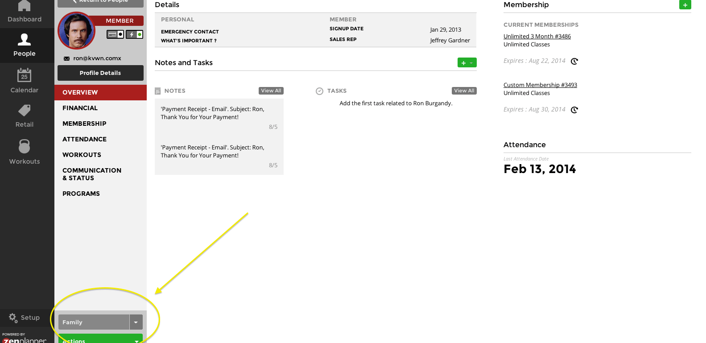Open Workouts via kettlebell icon
The width and height of the screenshot is (706, 343).
(24, 147)
